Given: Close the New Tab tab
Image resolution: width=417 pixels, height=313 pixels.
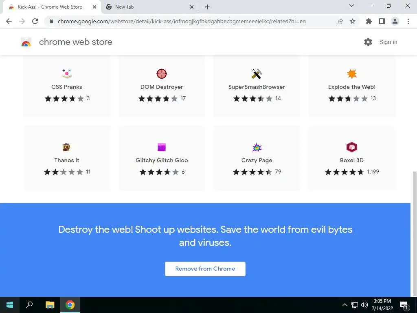Looking at the screenshot, I should click(x=192, y=7).
